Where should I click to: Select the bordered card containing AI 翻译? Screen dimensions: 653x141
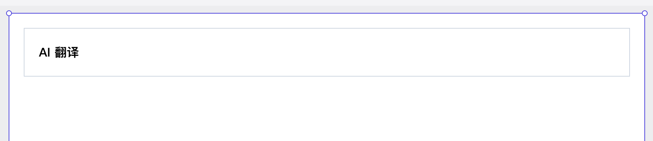(x=327, y=52)
